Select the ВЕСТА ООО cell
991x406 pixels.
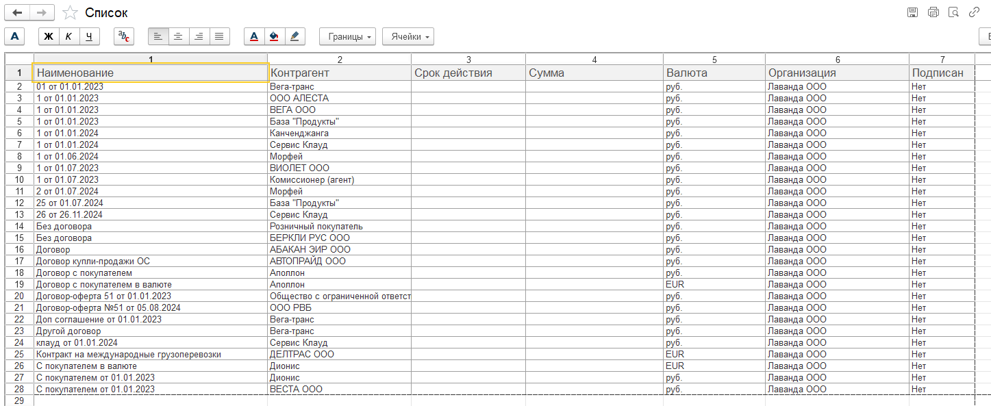click(339, 390)
